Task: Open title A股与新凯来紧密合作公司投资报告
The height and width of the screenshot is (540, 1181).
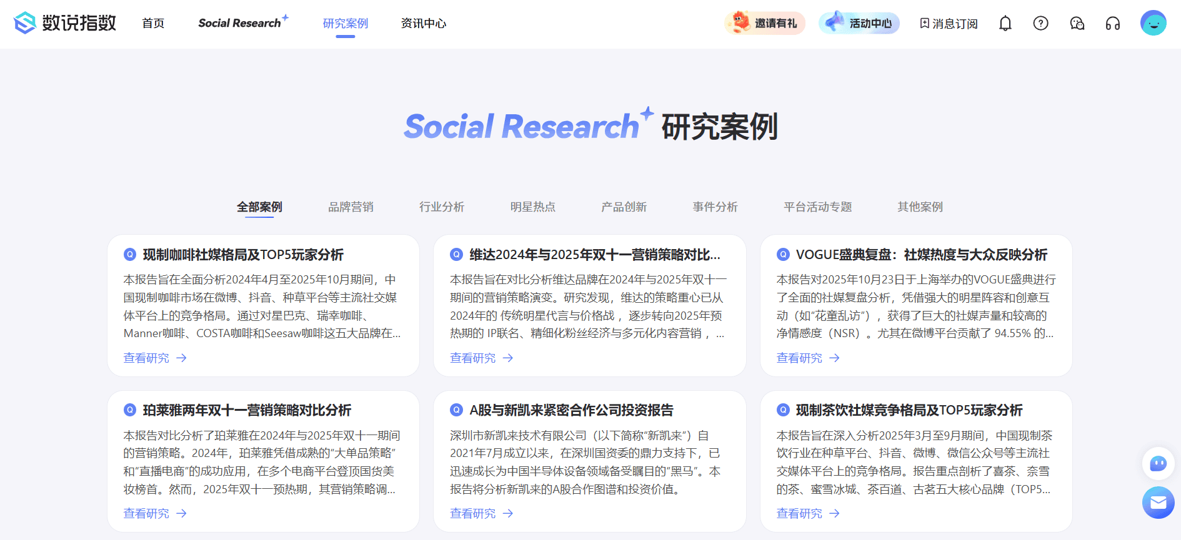Action: pyautogui.click(x=572, y=410)
